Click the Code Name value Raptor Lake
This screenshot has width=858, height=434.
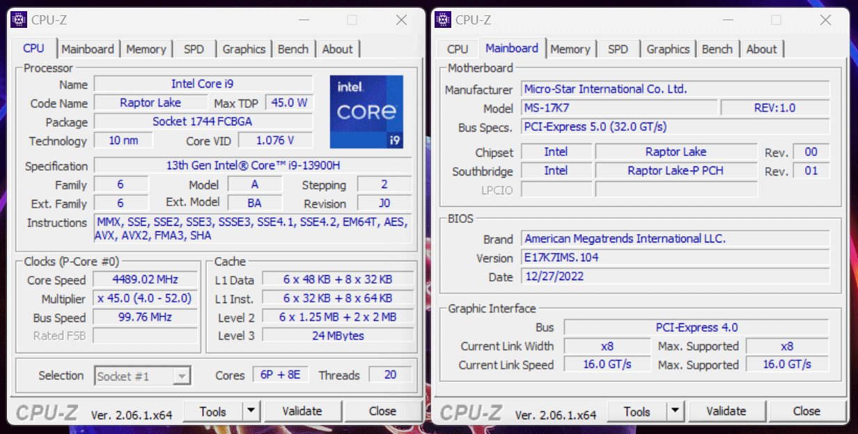click(x=150, y=102)
